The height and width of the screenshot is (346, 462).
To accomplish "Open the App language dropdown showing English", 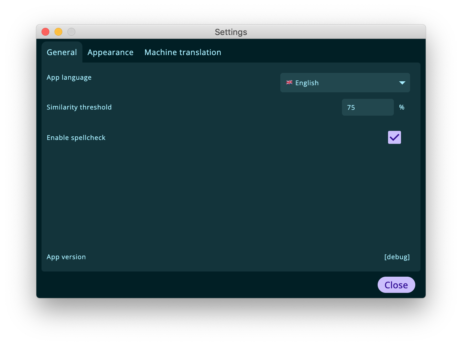I will tap(345, 83).
